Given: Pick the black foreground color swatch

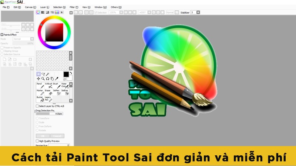Looking at the screenshot, I should (x=66, y=74).
